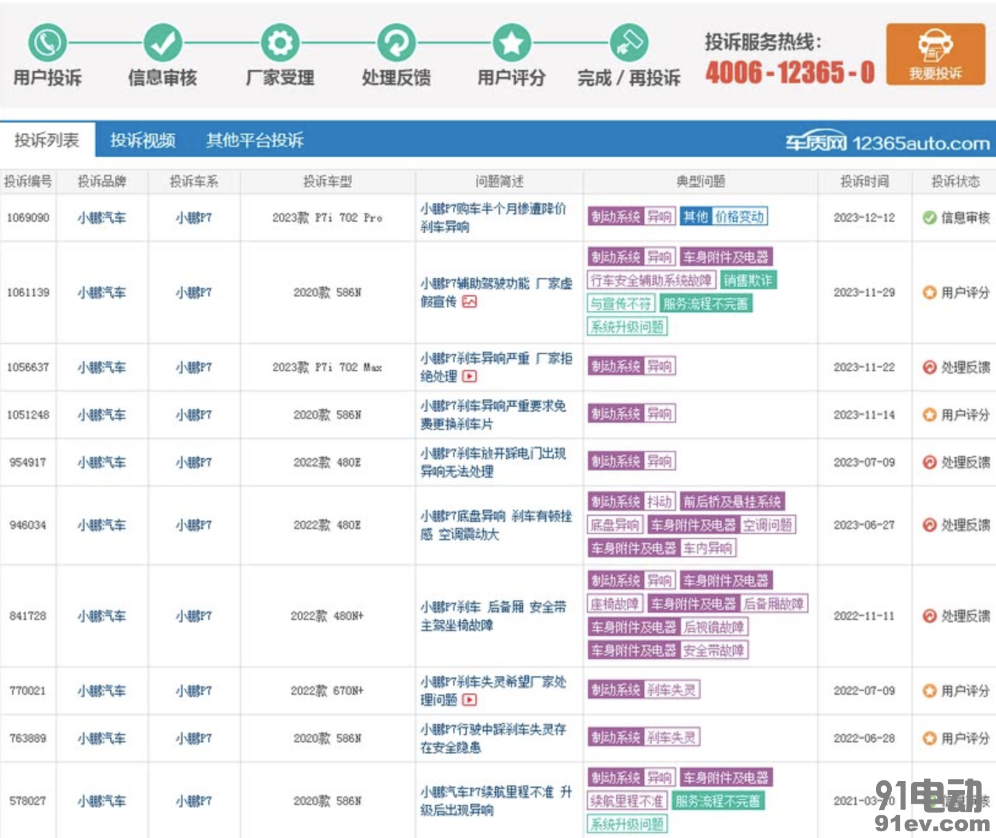Click date 2022-11-11
The image size is (996, 838).
864,616
